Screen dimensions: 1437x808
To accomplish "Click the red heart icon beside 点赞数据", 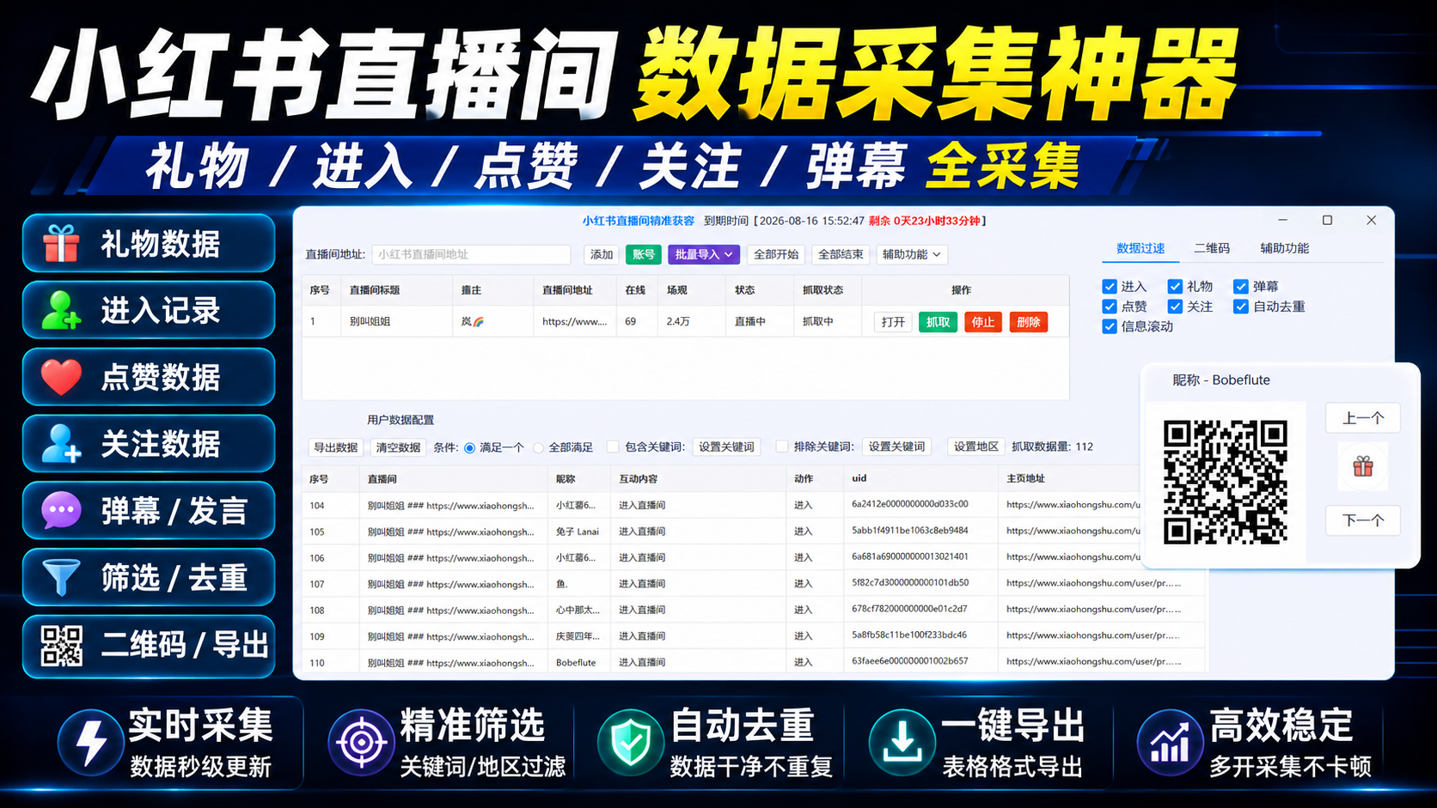I will click(61, 377).
